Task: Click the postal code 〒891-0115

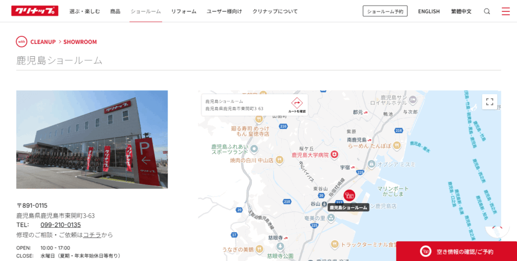Action: (x=32, y=206)
